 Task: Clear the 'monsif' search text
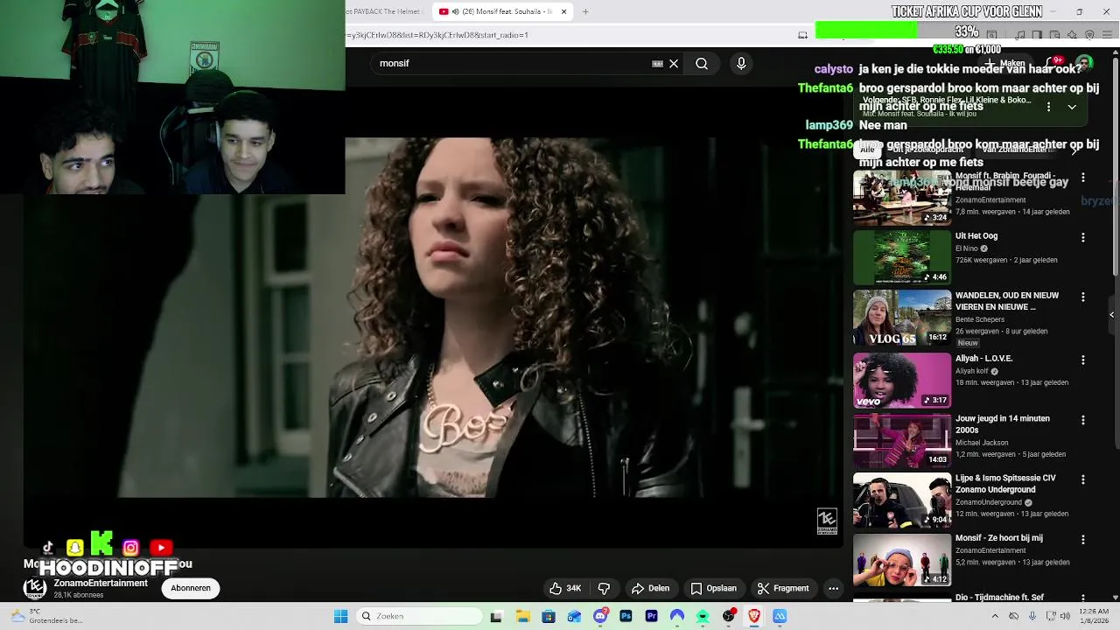[674, 63]
